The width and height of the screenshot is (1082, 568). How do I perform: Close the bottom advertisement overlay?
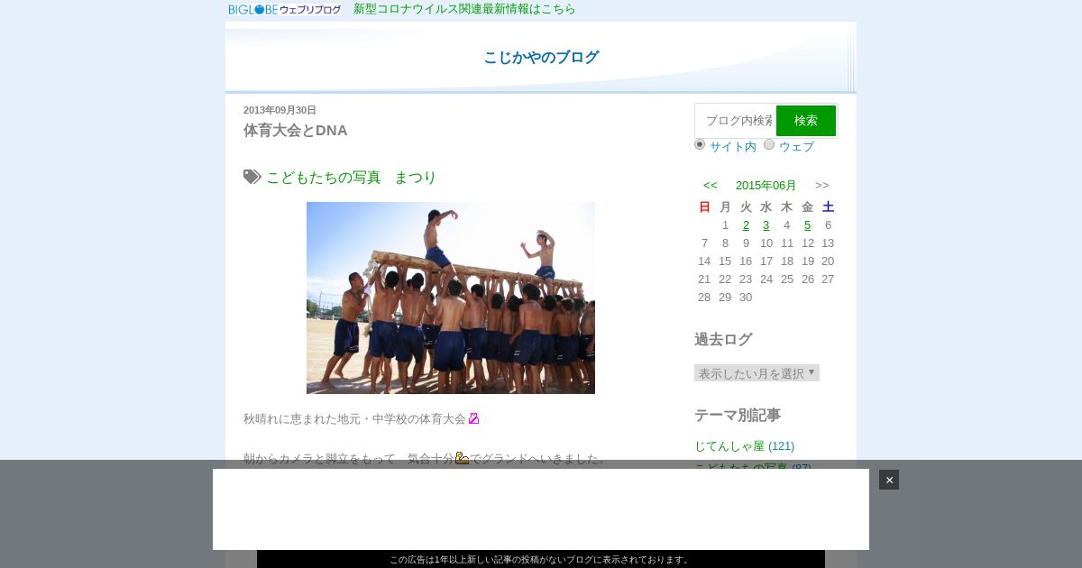(x=889, y=480)
